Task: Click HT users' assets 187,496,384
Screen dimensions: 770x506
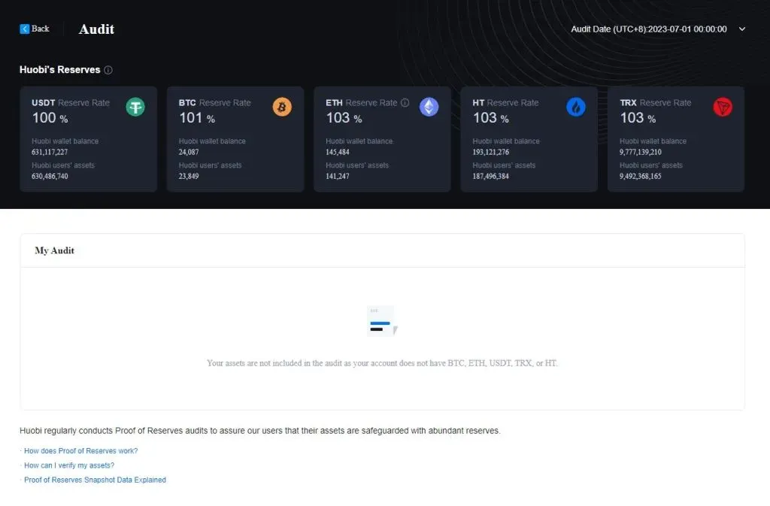Action: pos(490,176)
